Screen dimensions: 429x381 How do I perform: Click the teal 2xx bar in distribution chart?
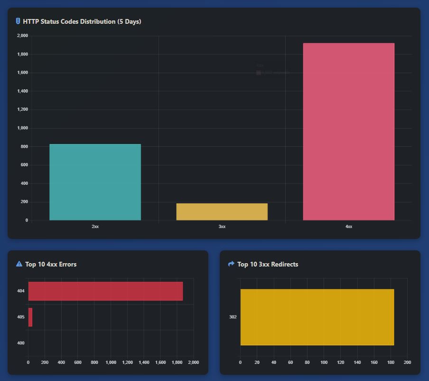95,182
